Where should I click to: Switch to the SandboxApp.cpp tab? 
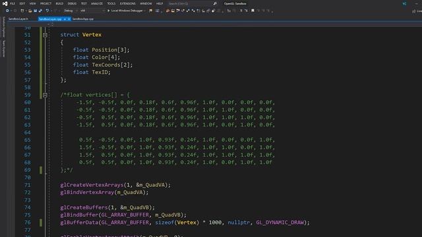click(83, 19)
